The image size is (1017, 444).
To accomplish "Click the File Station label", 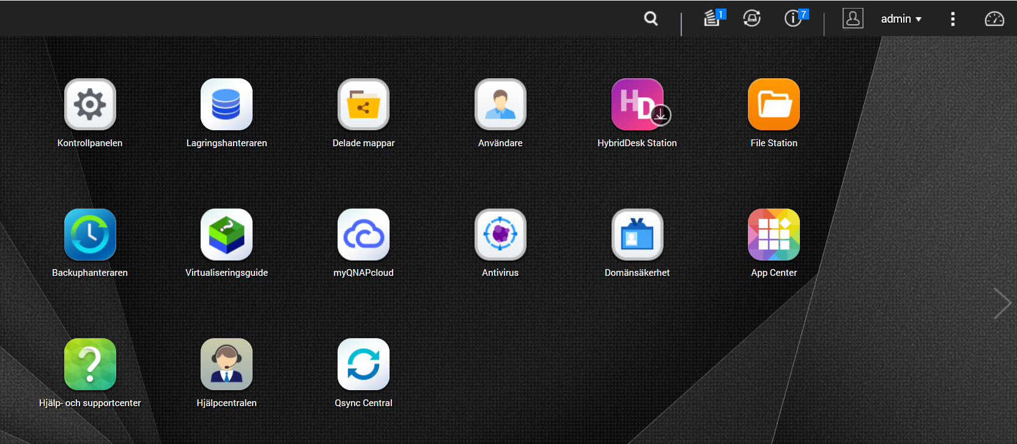I will point(774,143).
